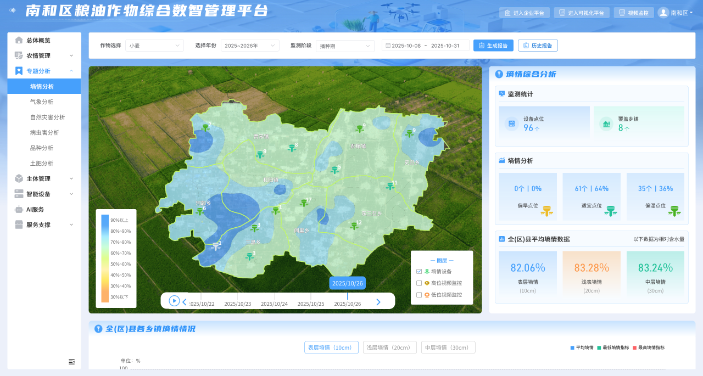Click soil moisture device marker labeled 17
Screen dimensions: 703x376
tap(304, 204)
